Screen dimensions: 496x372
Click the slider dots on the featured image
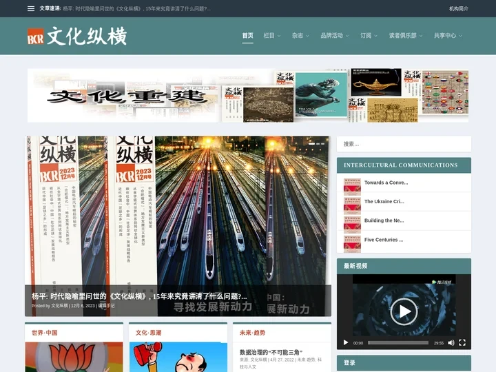pos(316,143)
